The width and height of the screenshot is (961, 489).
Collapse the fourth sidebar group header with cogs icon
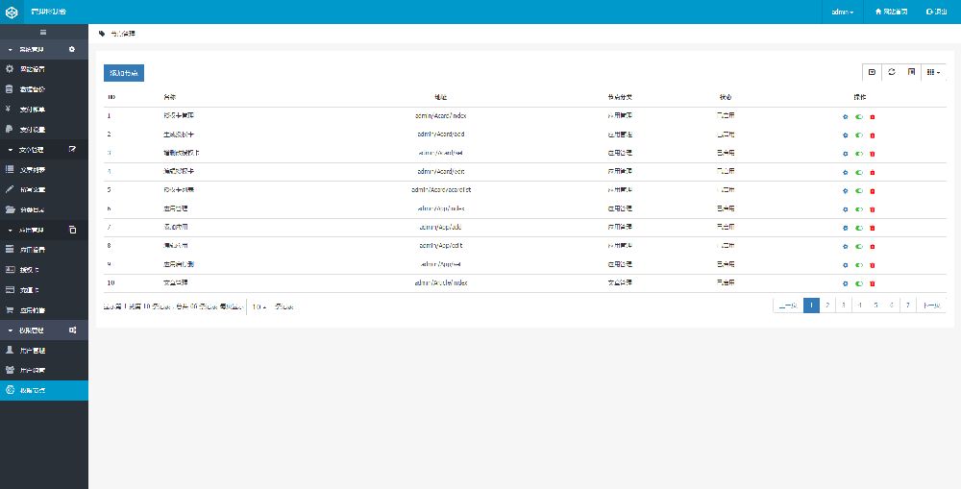pos(44,330)
